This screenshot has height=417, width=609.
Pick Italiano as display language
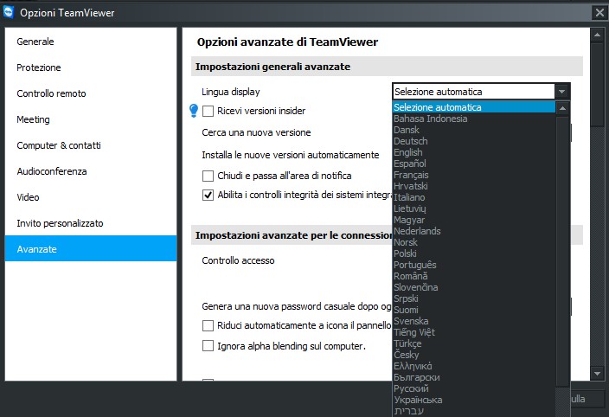pos(474,197)
